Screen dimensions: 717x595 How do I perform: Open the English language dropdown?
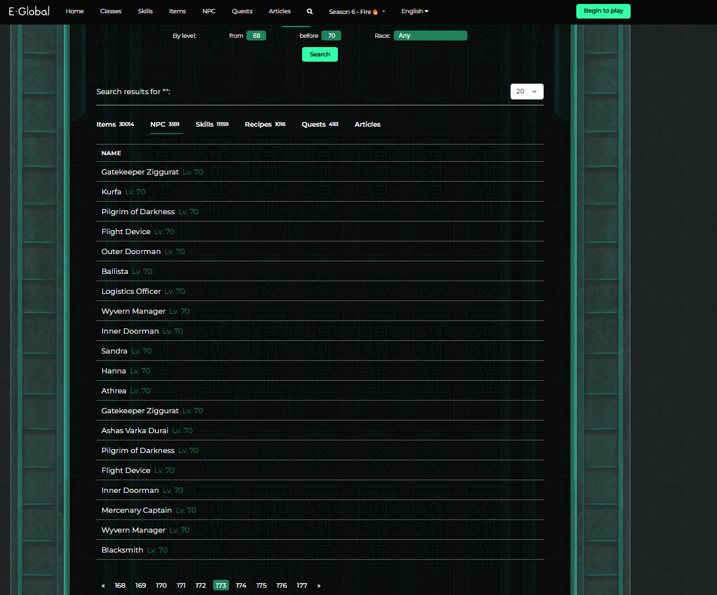tap(414, 11)
